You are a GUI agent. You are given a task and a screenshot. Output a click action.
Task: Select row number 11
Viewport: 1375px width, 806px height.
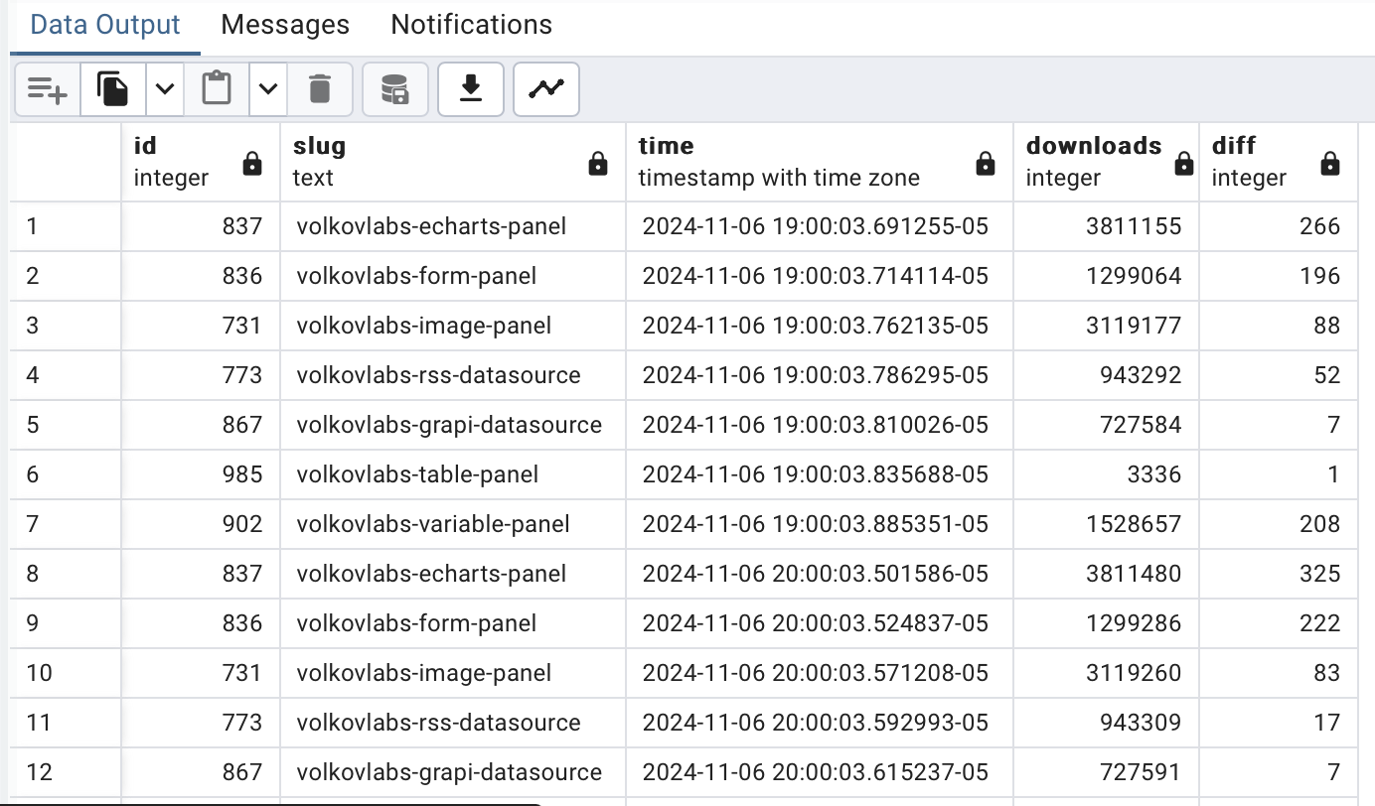[x=67, y=723]
